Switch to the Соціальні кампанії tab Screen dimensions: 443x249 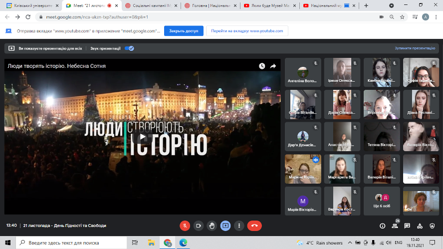click(x=152, y=5)
